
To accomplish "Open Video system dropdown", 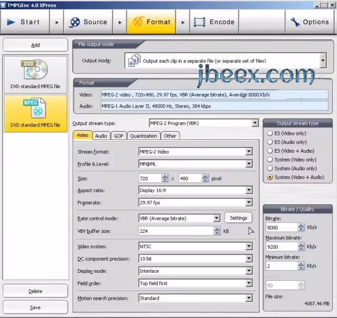I will pos(249,246).
